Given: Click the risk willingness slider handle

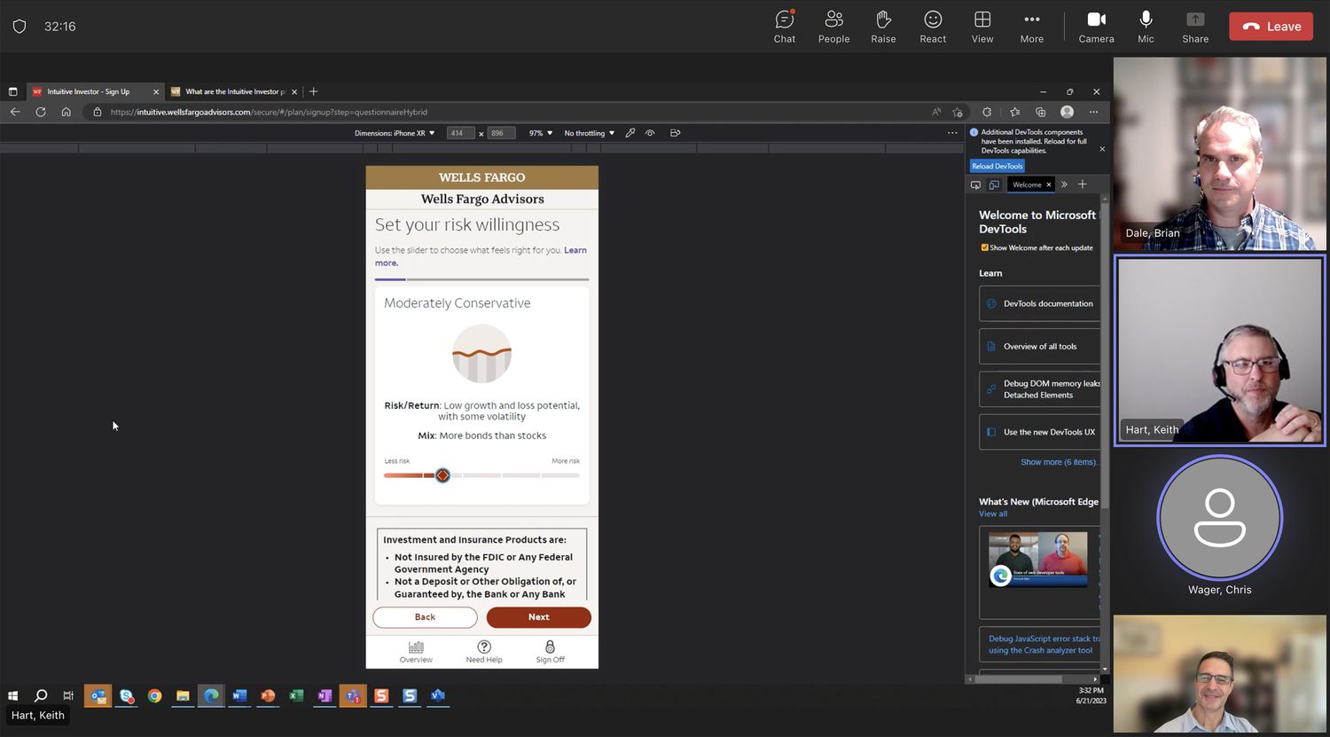Looking at the screenshot, I should [442, 475].
